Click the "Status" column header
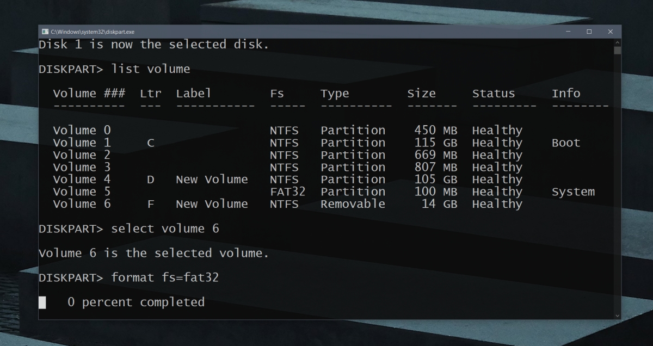Viewport: 653px width, 346px height. (x=493, y=94)
